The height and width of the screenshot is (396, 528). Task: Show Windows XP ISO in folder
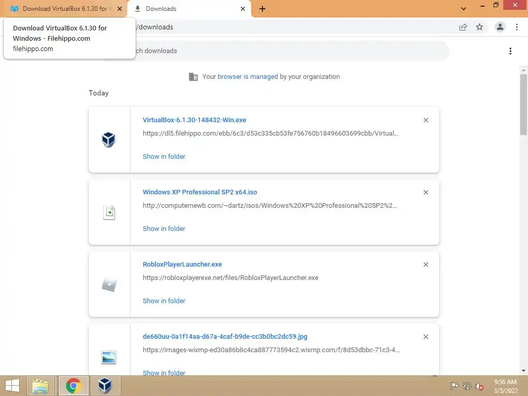click(x=164, y=228)
